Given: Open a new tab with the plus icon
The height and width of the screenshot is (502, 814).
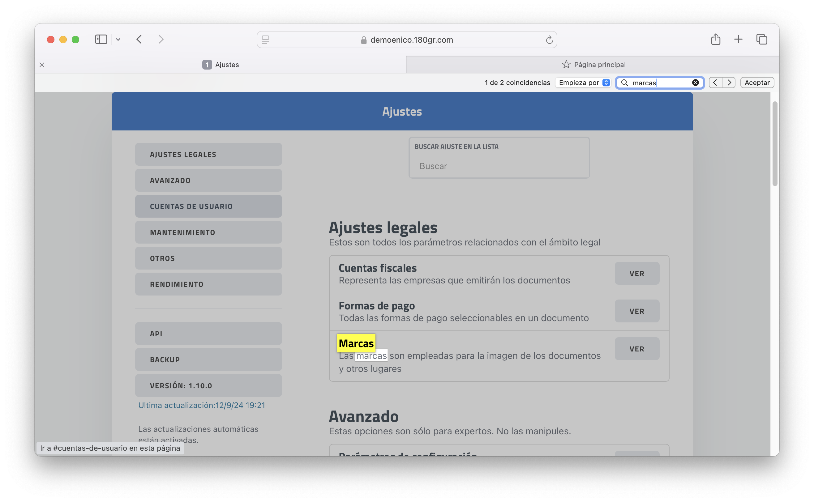Looking at the screenshot, I should click(x=738, y=40).
